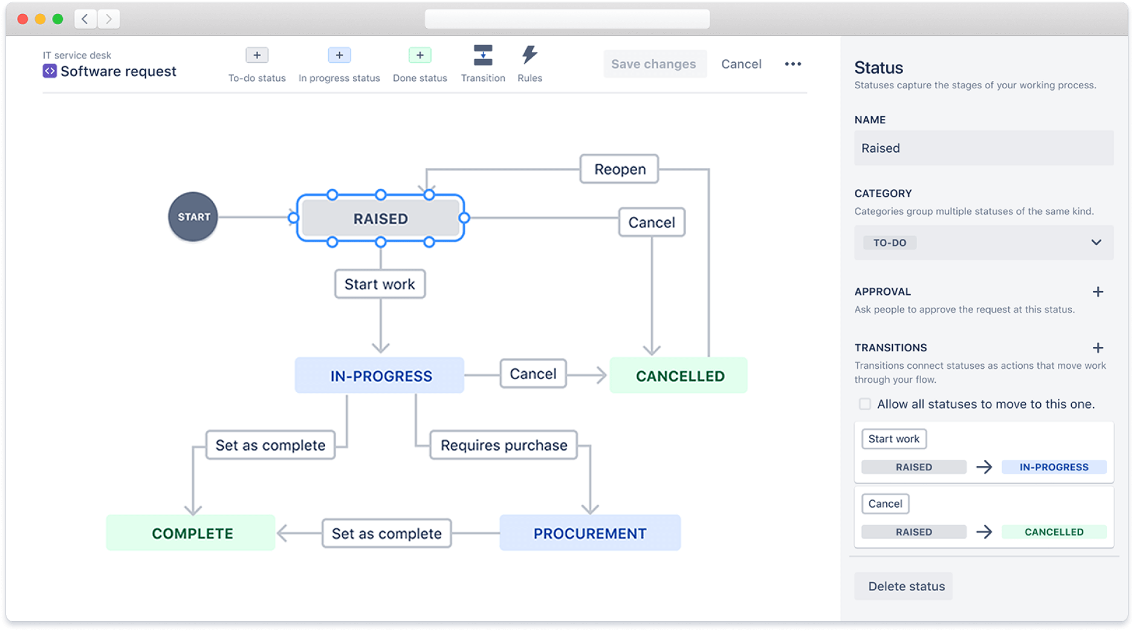The width and height of the screenshot is (1134, 631).
Task: Add a To-do status from the toolbar
Action: tap(256, 55)
